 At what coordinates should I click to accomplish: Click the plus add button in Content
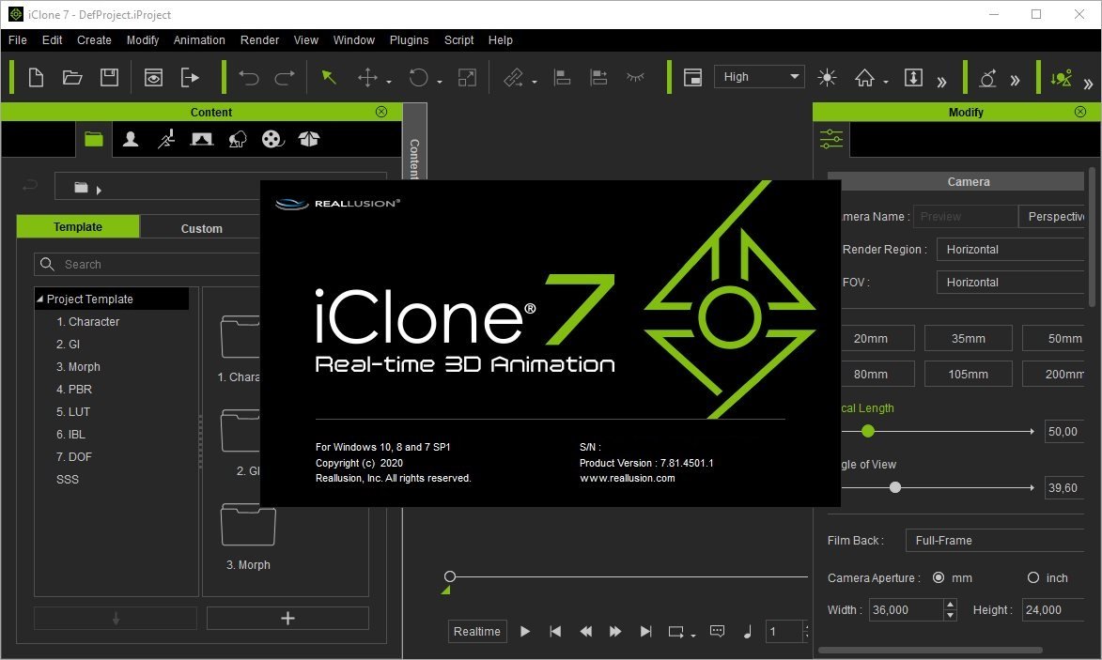[287, 618]
